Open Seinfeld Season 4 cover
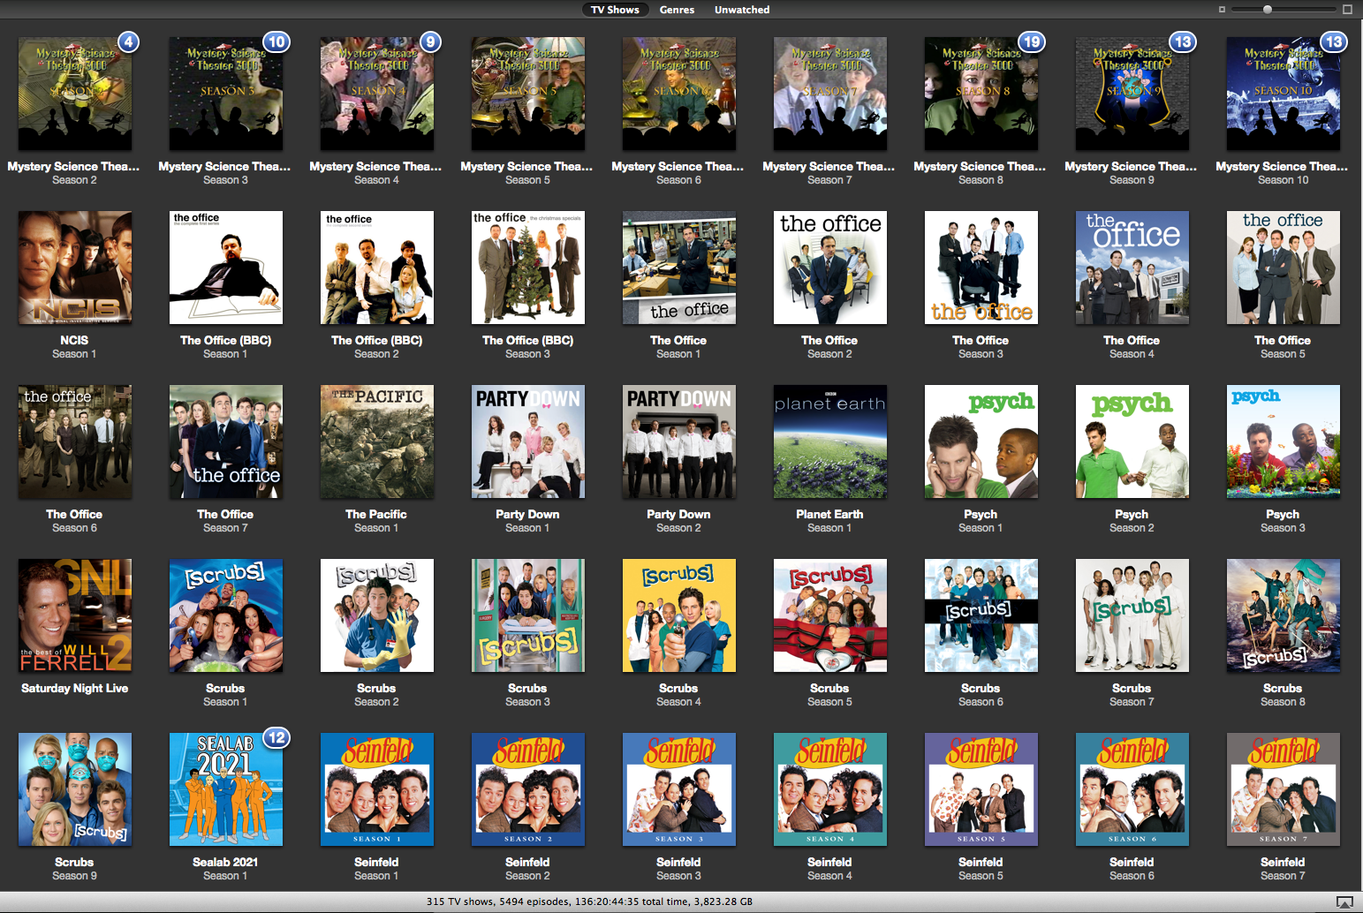 830,789
